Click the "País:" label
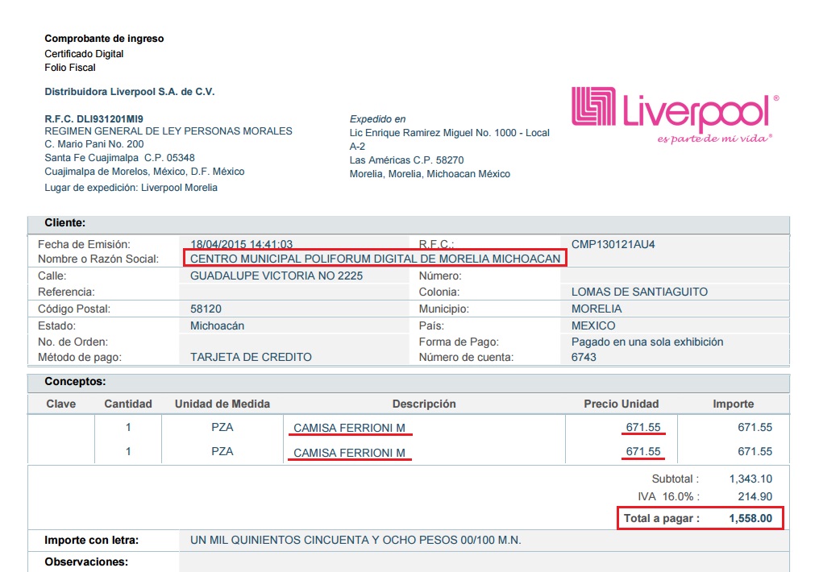 point(431,326)
